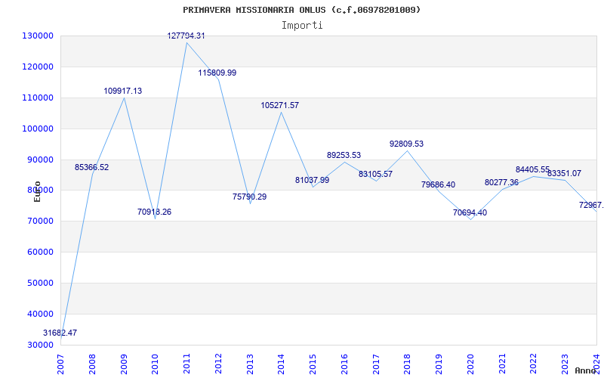
Task: Click the year 2012 axis label
Action: click(218, 364)
